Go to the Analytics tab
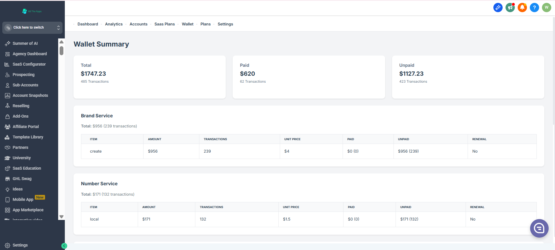This screenshot has width=555, height=250. [114, 24]
